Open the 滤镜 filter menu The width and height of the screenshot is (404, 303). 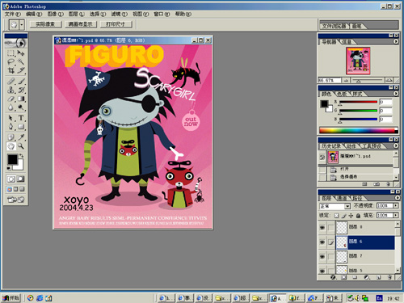(x=120, y=14)
